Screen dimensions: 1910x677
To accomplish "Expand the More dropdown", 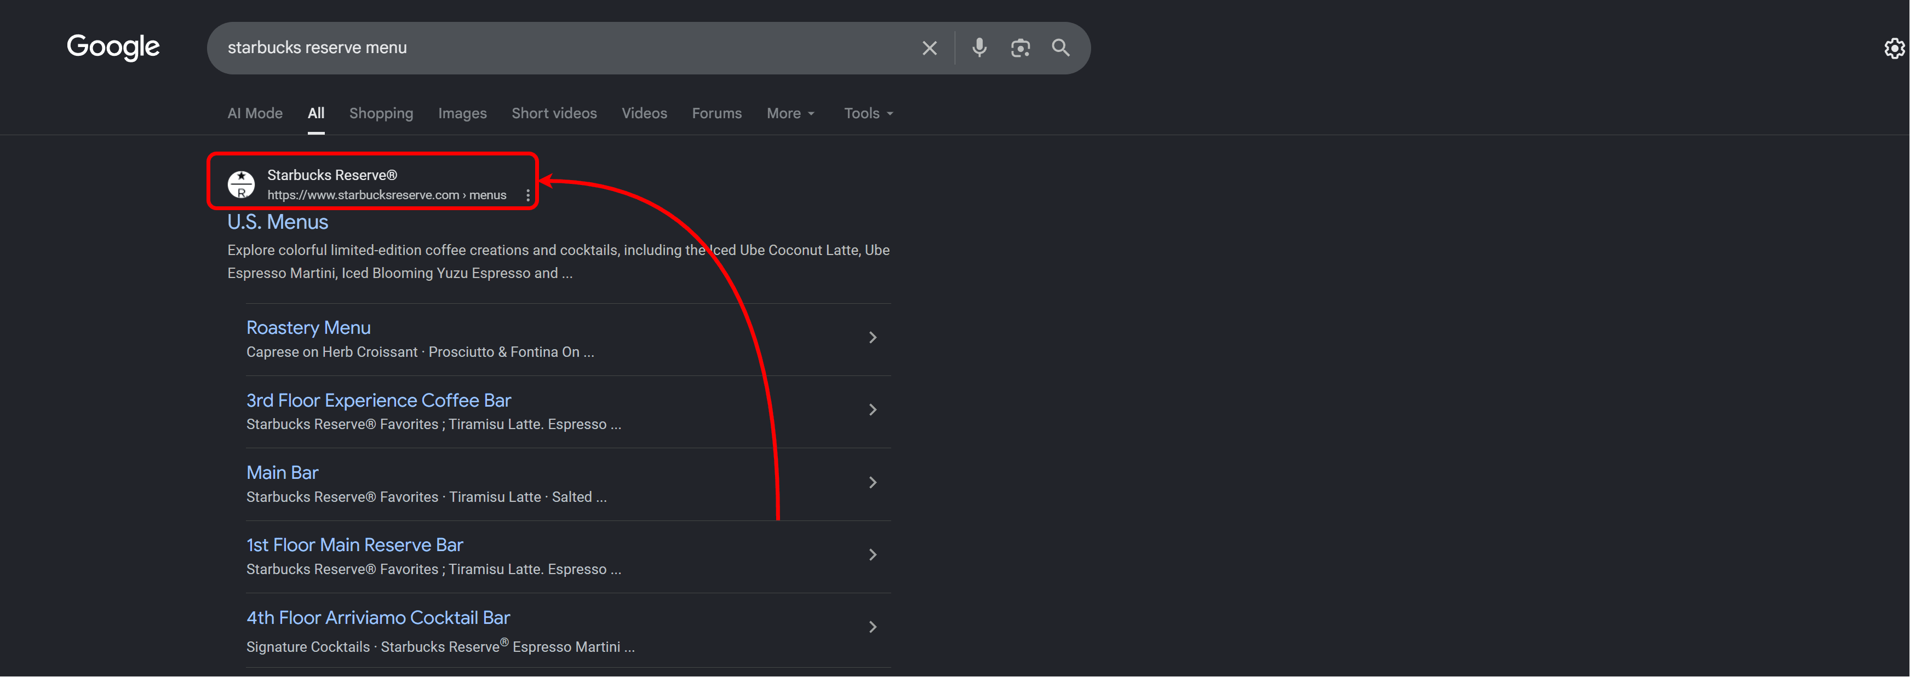I will (x=790, y=113).
